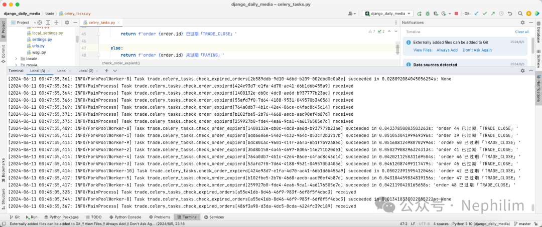The image size is (542, 227).
Task: Click Always Add notification link
Action: point(447,50)
